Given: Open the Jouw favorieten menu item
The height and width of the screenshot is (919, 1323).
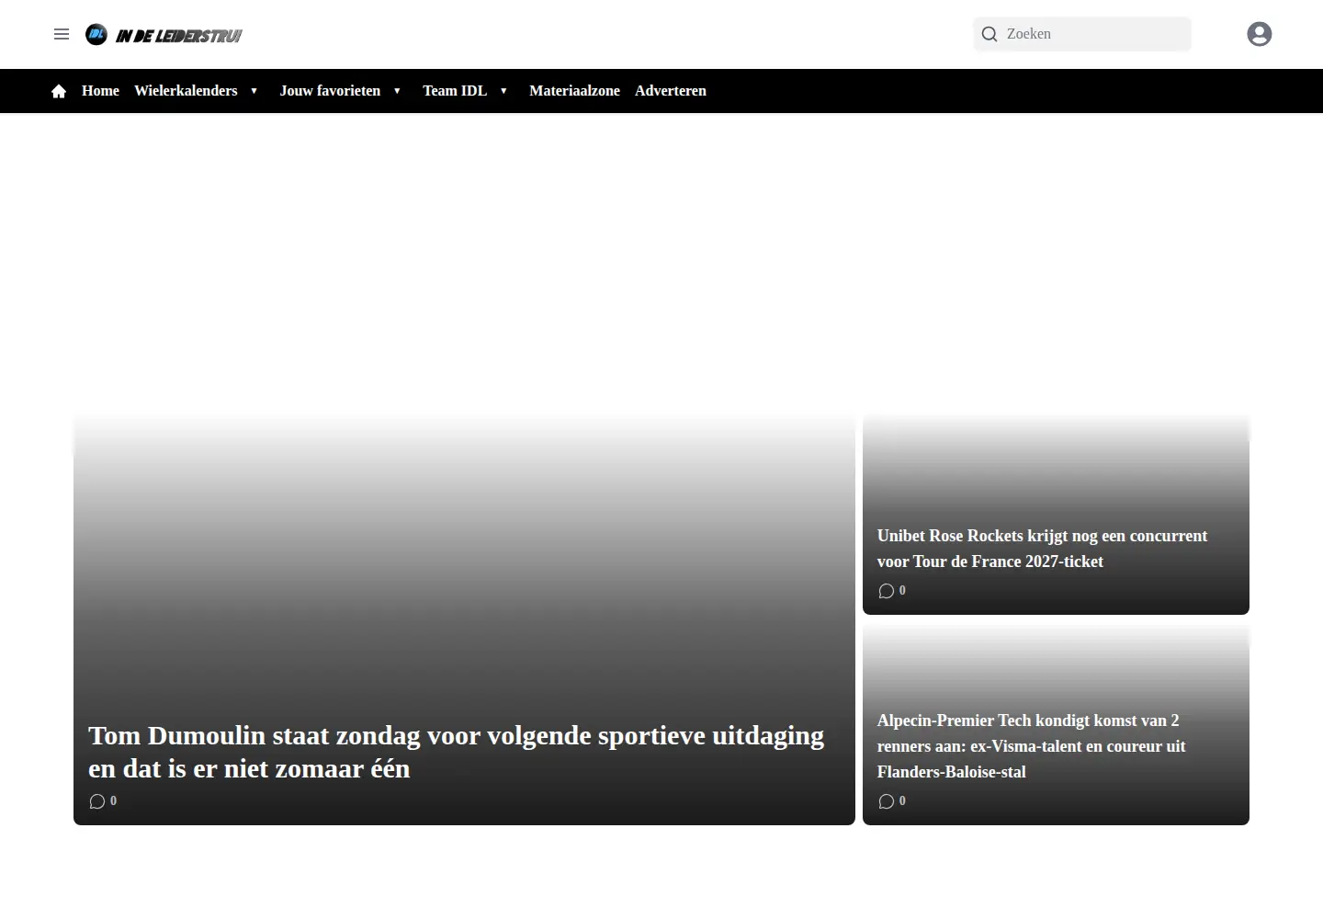Looking at the screenshot, I should click(x=330, y=91).
